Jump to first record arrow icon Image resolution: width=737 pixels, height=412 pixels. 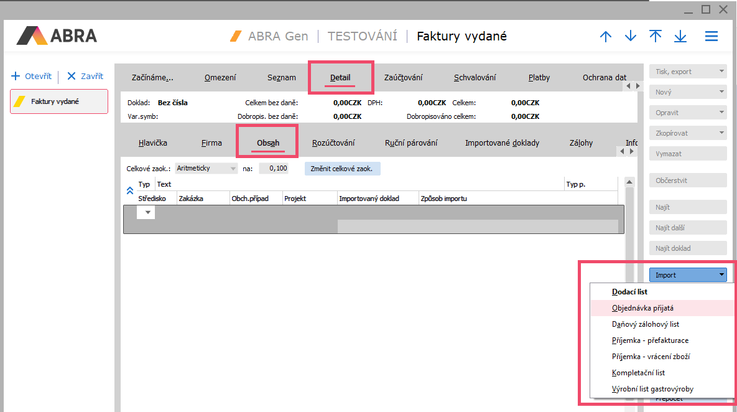click(656, 36)
